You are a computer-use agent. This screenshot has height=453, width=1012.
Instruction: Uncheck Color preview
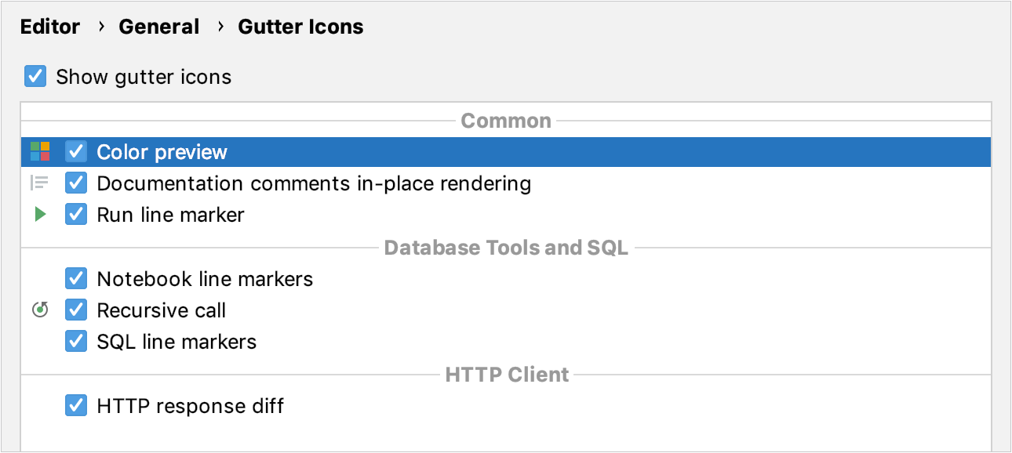coord(75,151)
